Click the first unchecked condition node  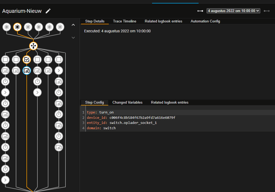[x=5, y=60]
